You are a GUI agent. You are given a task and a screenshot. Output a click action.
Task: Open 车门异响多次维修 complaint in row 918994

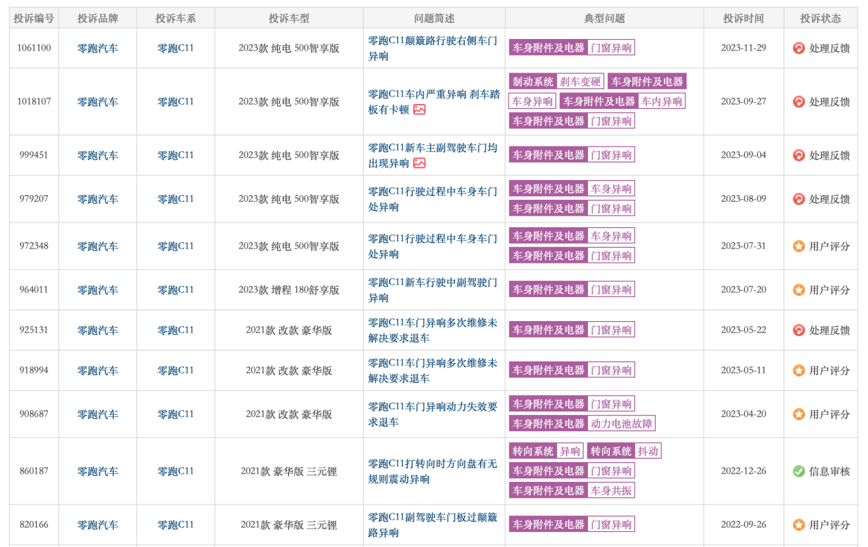[433, 370]
